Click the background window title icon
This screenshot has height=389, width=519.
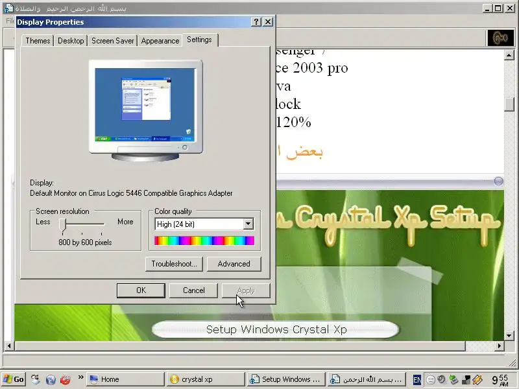pos(8,8)
